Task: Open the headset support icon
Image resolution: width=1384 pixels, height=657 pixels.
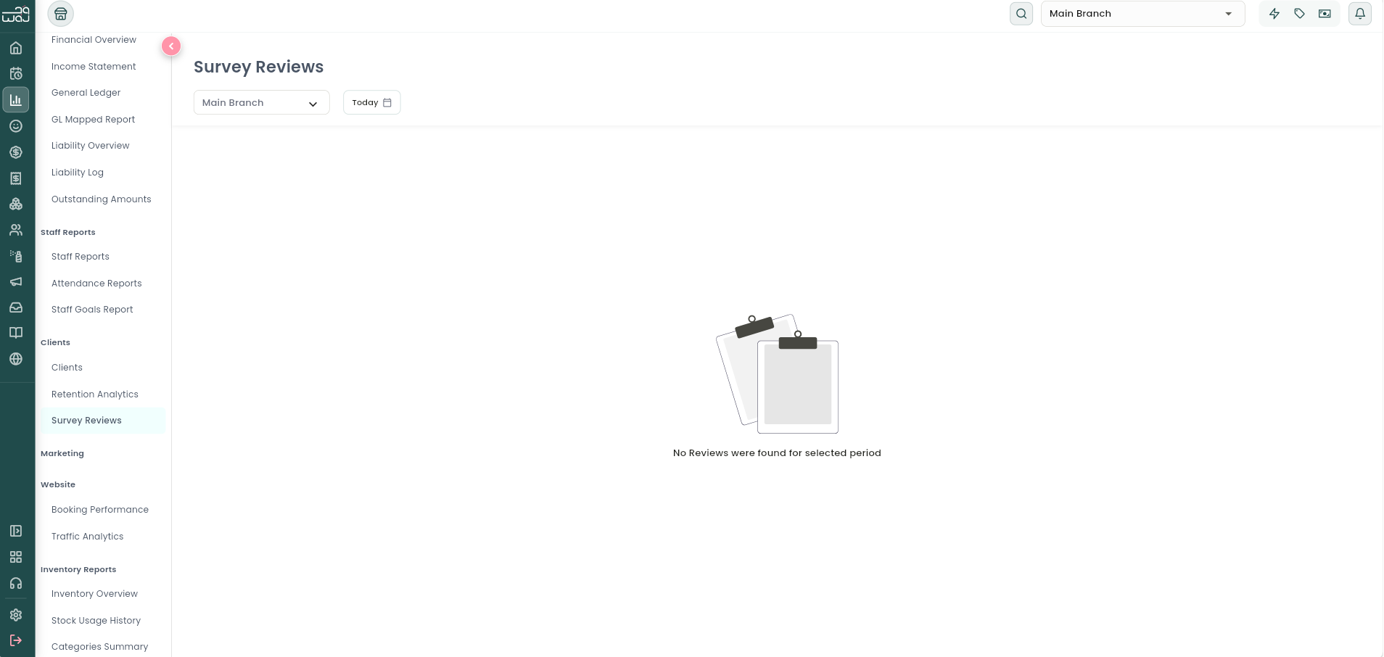Action: (x=16, y=584)
